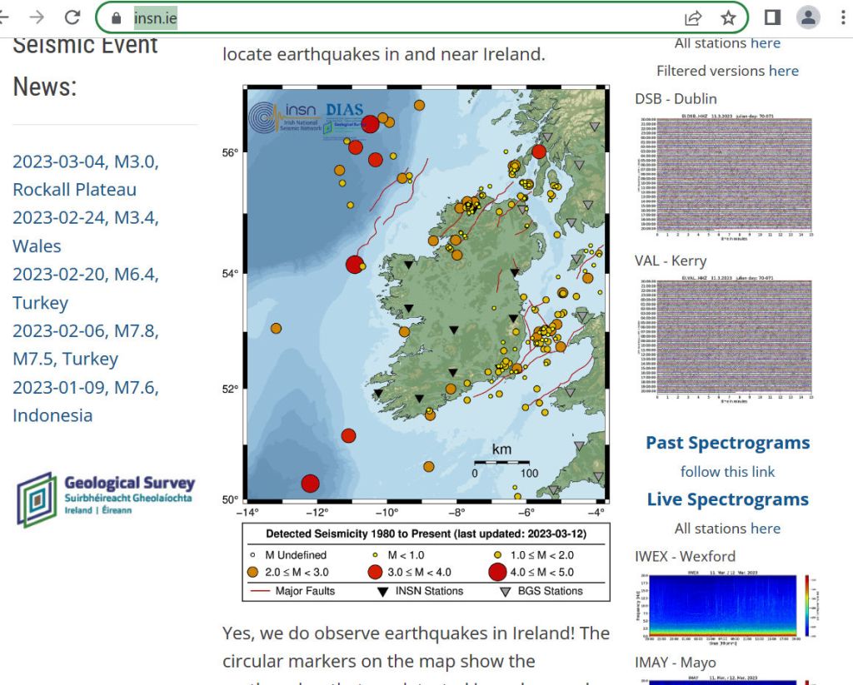Open the 2023-02-06 M7.8 Turkey event
Viewport: 853px width, 685px height.
85,345
